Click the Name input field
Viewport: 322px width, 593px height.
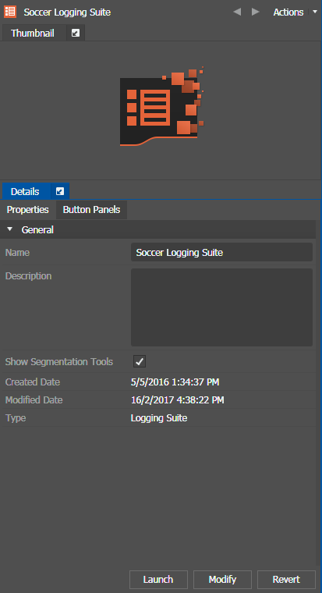[221, 252]
